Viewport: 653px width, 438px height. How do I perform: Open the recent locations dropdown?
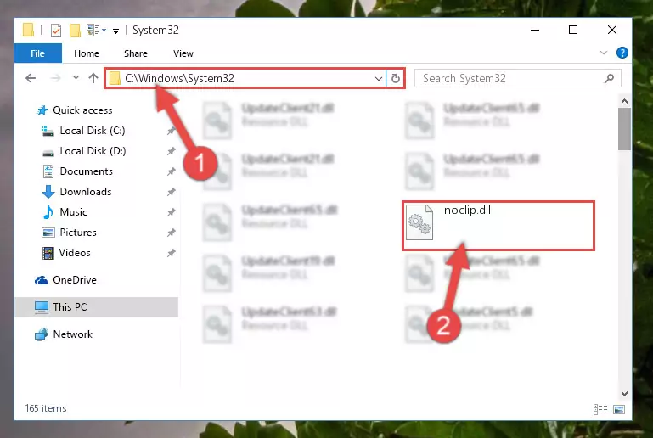(76, 78)
